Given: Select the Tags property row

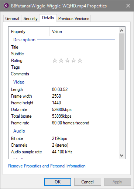Looking at the screenshot, I should click(63, 67).
